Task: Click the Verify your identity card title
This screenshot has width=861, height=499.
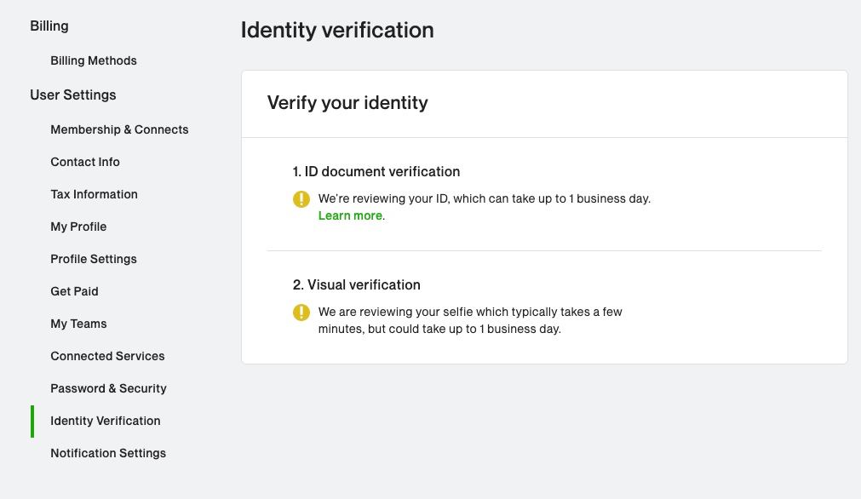Action: [x=347, y=103]
